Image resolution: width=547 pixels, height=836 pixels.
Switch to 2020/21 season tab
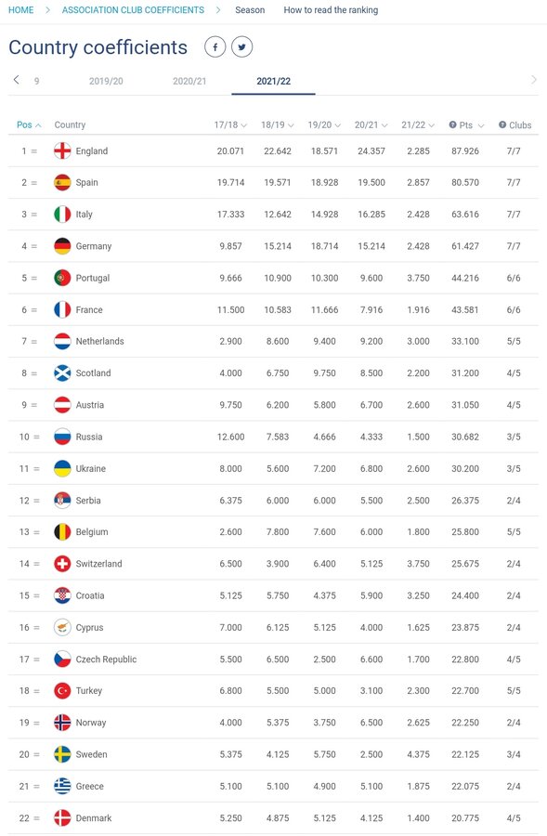[x=189, y=81]
